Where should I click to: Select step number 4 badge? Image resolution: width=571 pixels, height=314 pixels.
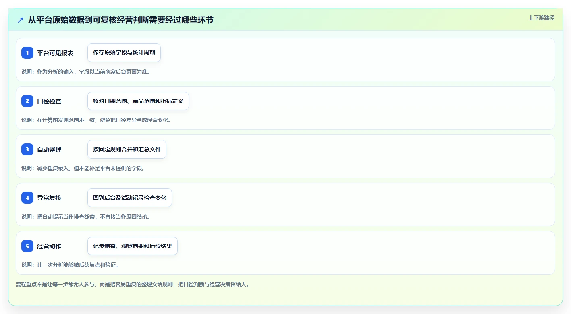click(x=27, y=198)
